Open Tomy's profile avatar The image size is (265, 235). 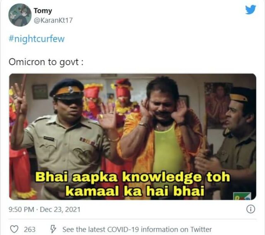pyautogui.click(x=20, y=15)
